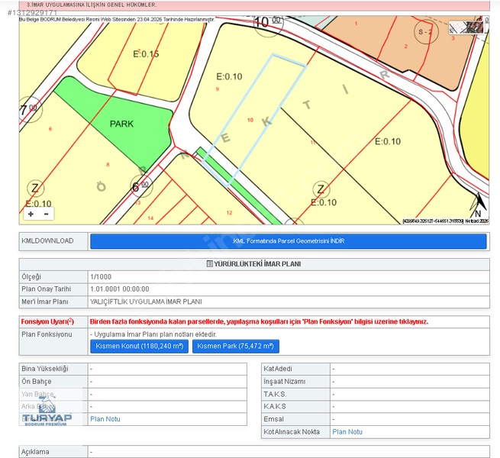Open the basemap layer switcher thumbnail
The image size is (500, 458).
point(466,27)
